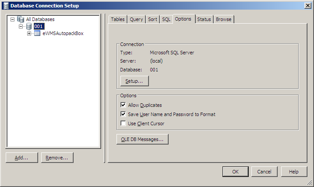314x187 pixels.
Task: Go to the SQL tab
Action: pos(166,19)
